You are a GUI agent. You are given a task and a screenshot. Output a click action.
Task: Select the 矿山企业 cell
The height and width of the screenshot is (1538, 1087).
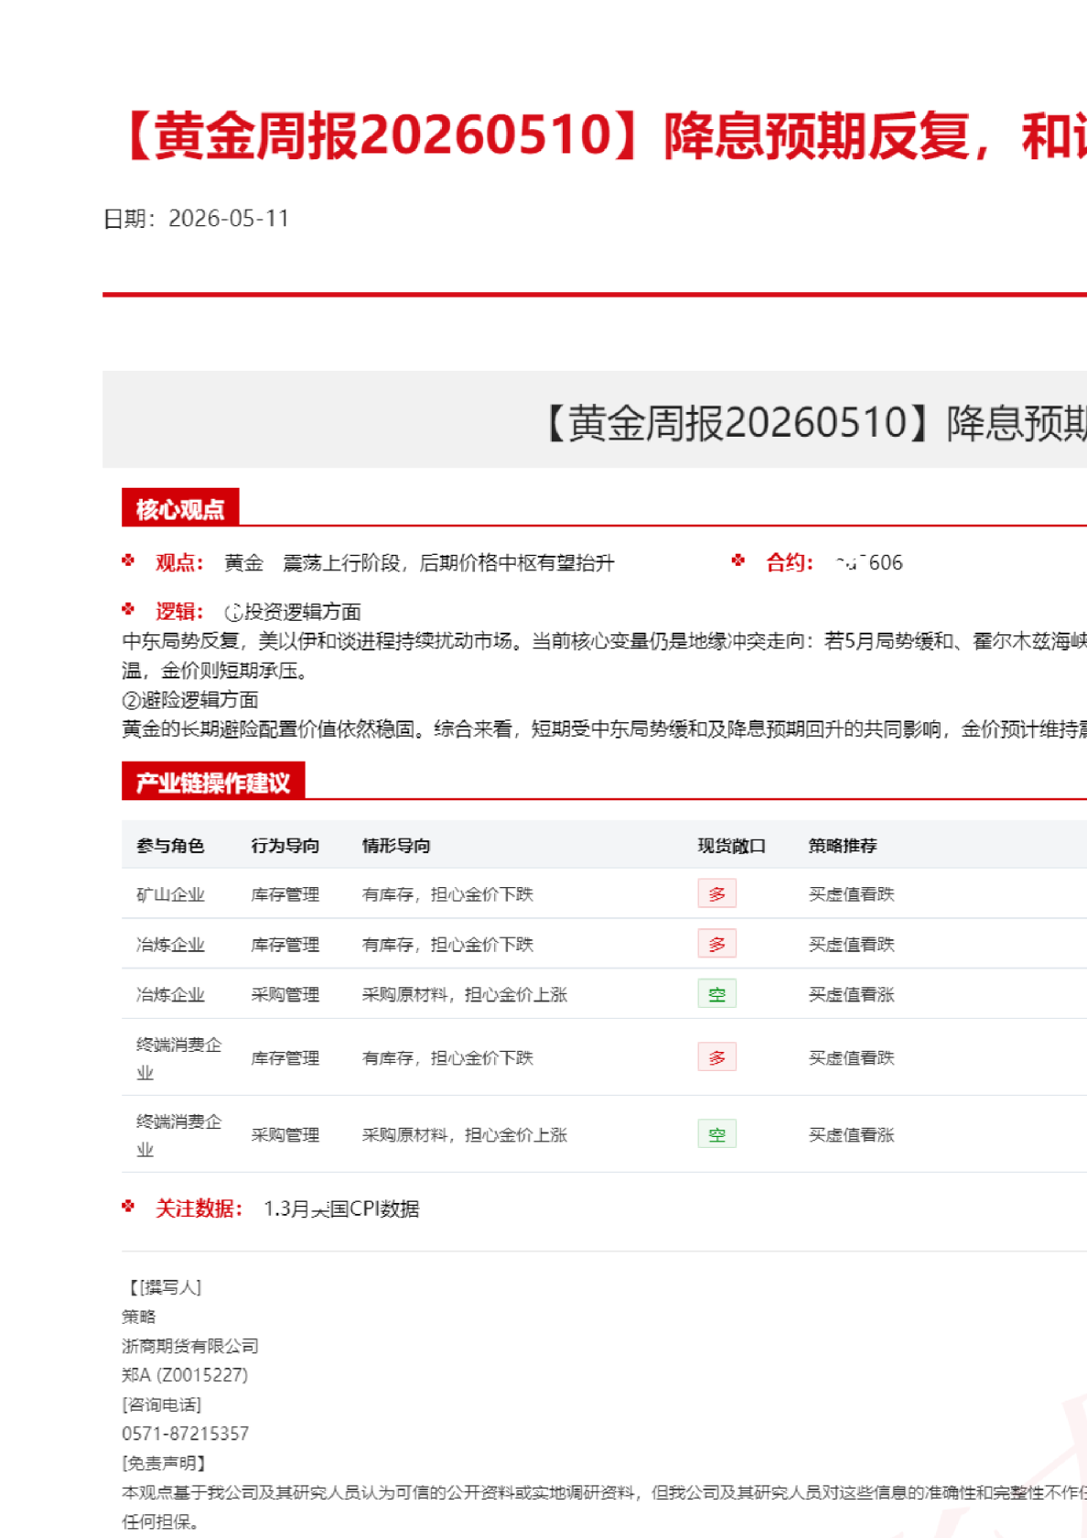coord(170,894)
